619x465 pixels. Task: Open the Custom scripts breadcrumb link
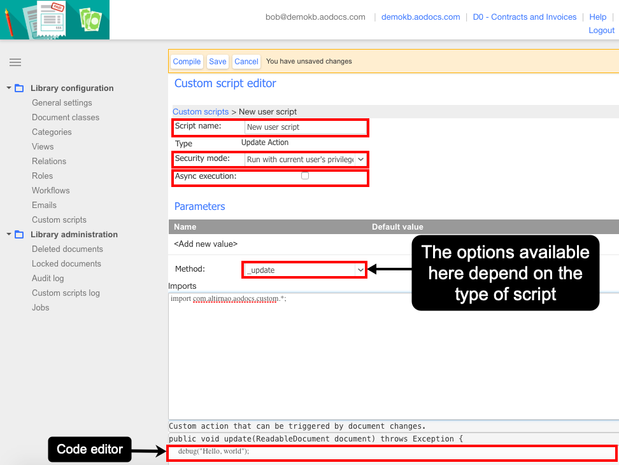[x=201, y=111]
